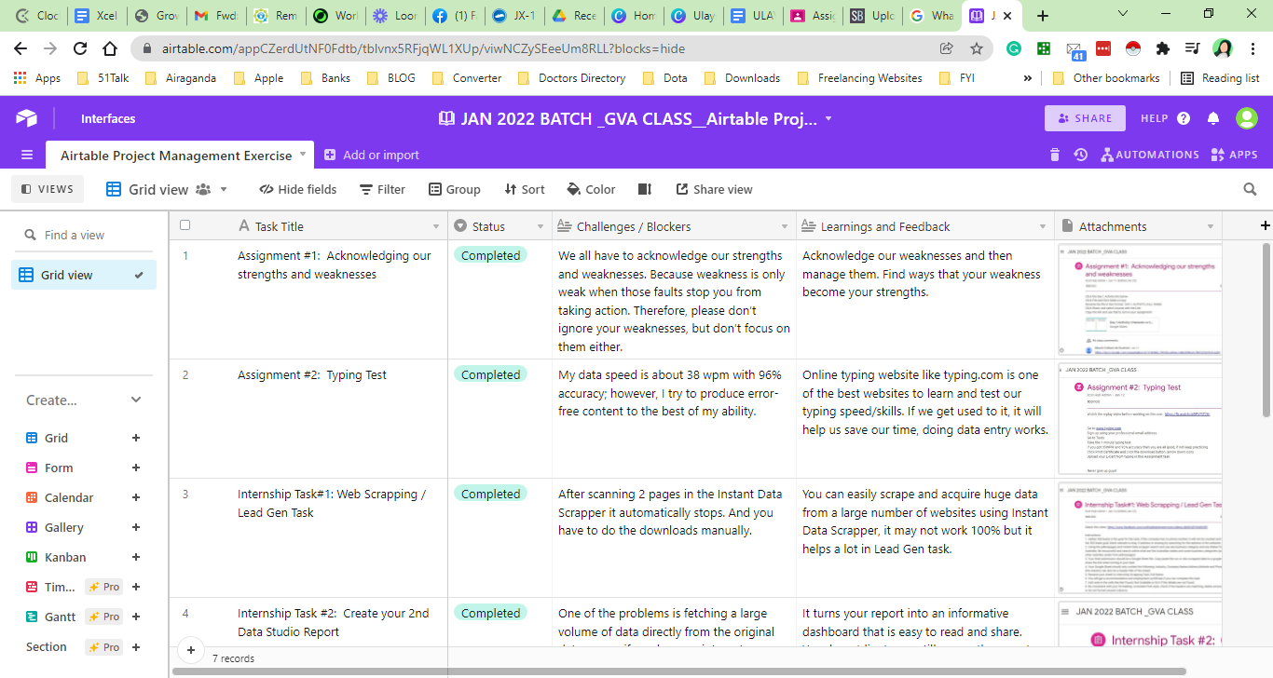Open the Task Title column dropdown arrow
The image size is (1273, 678).
436,226
